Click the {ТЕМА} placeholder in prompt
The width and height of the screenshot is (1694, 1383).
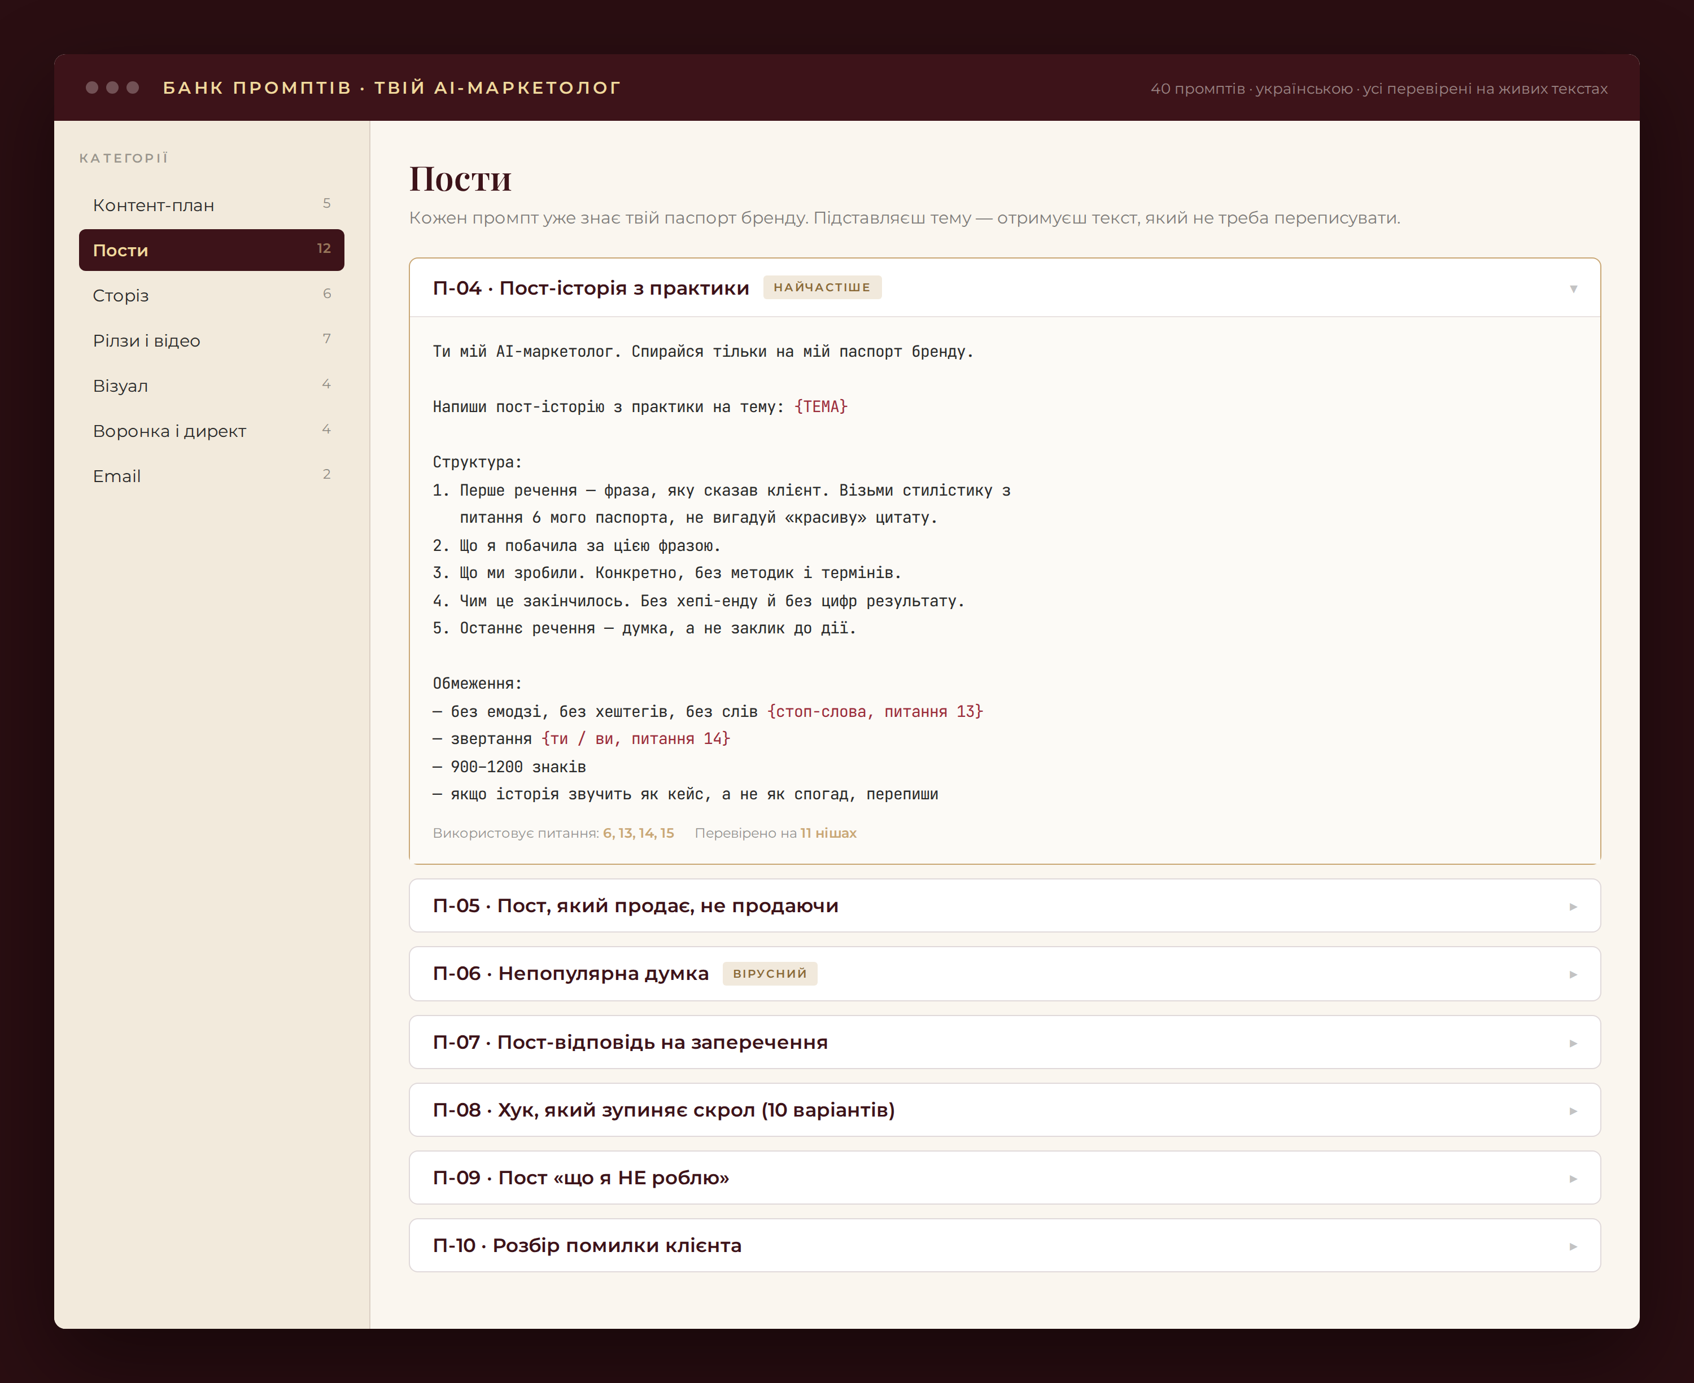coord(820,406)
